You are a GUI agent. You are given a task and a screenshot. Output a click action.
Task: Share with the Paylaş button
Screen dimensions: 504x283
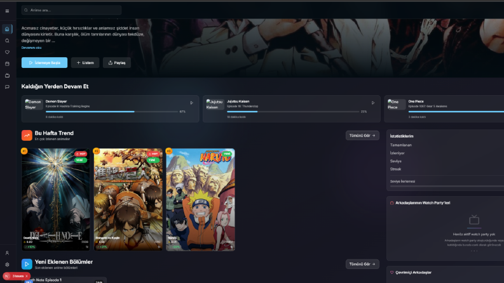117,63
